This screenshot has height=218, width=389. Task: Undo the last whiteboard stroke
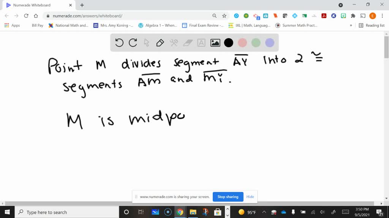coord(119,43)
